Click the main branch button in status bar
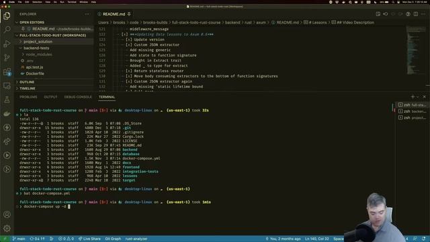The image size is (430, 242). point(19,239)
